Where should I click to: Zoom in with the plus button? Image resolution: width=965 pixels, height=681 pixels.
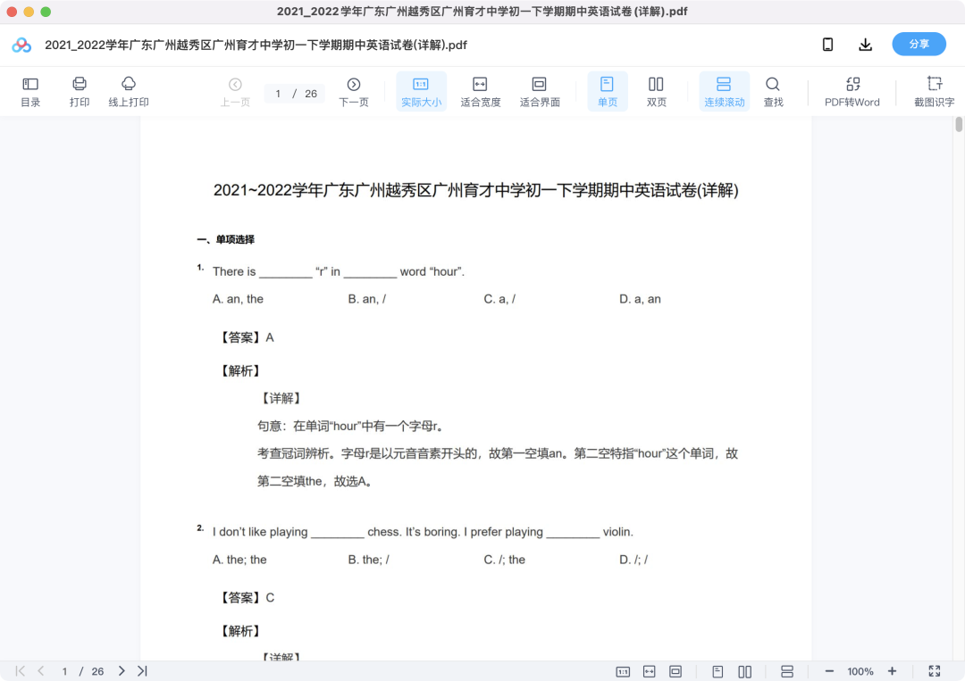(892, 671)
